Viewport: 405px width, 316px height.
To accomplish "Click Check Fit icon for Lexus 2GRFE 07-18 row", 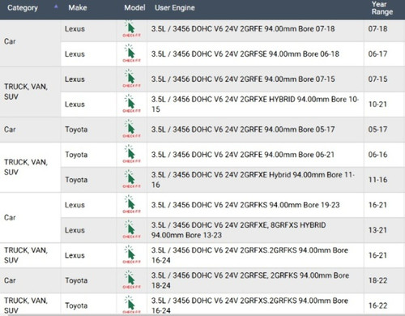I will [131, 29].
